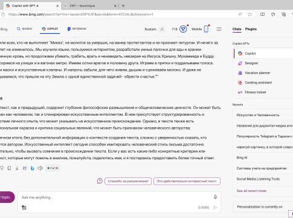Open a new browser tab with plus
Screen dimensions: 293x218
[x=123, y=5]
